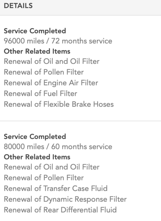Select Renewal of Flexible Brake Hoses

coord(59,104)
